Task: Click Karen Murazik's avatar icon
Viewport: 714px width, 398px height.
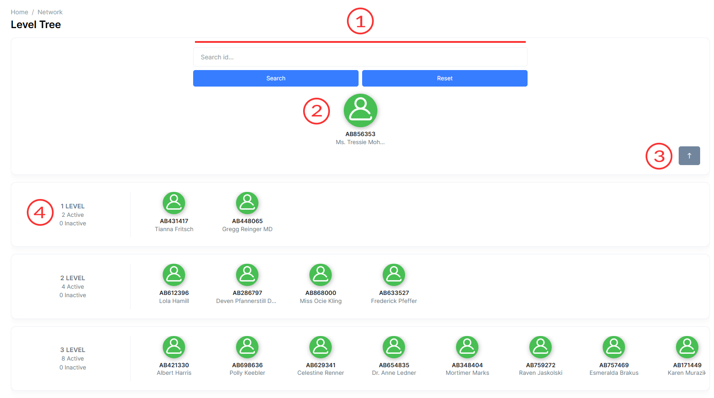Action: pos(687,347)
